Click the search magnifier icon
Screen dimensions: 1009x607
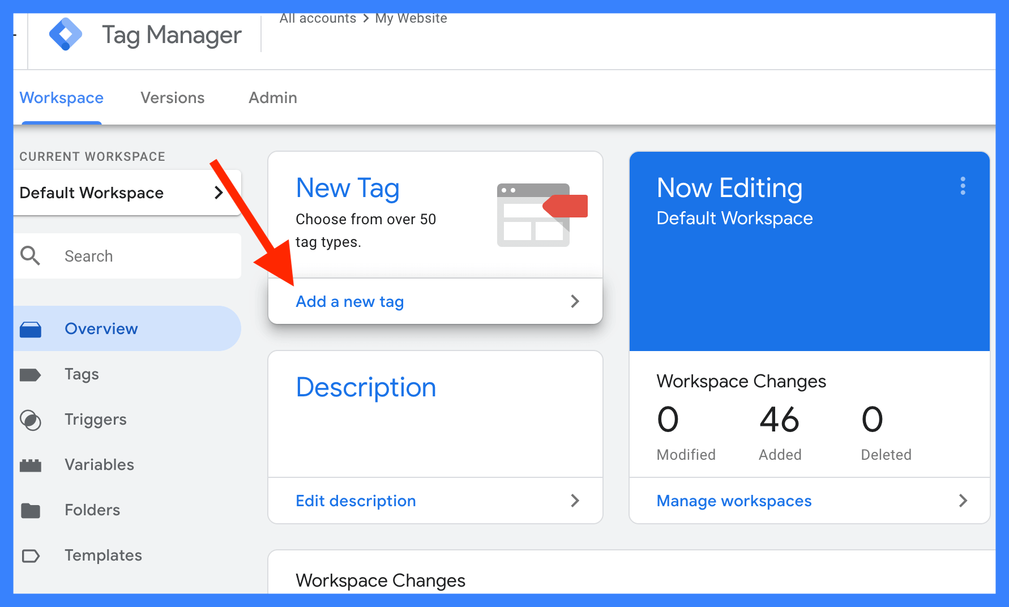coord(31,255)
